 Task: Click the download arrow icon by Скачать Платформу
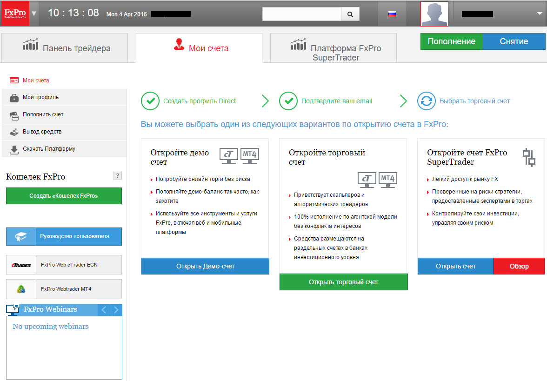(x=14, y=150)
